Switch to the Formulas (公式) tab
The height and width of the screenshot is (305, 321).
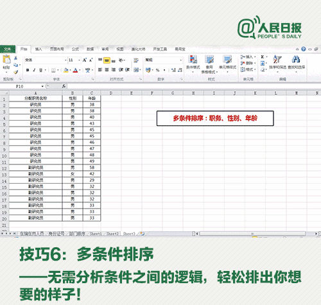75,49
